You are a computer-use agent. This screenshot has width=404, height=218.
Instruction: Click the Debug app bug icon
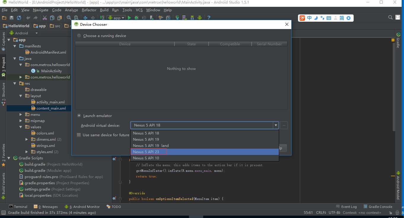tap(136, 18)
